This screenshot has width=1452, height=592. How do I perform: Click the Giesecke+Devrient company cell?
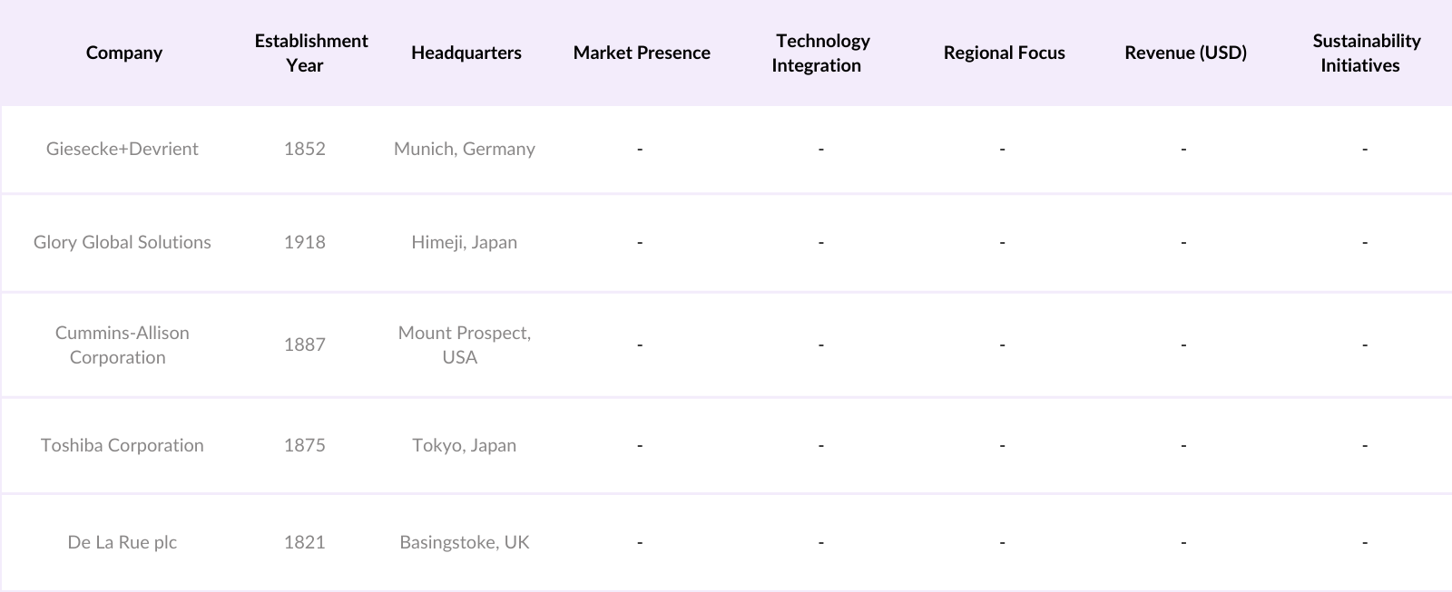pos(123,149)
